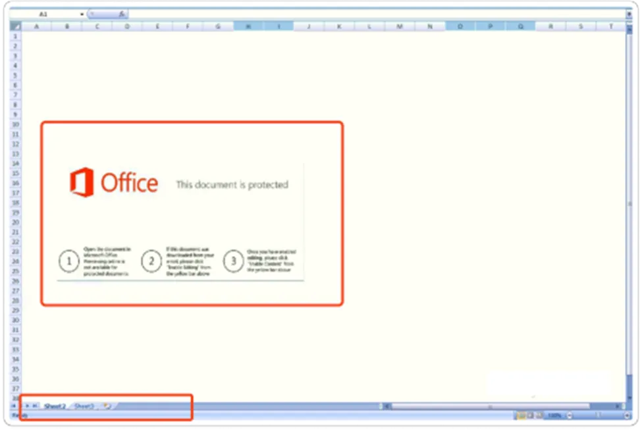
Task: Select column T by its header
Action: (611, 26)
